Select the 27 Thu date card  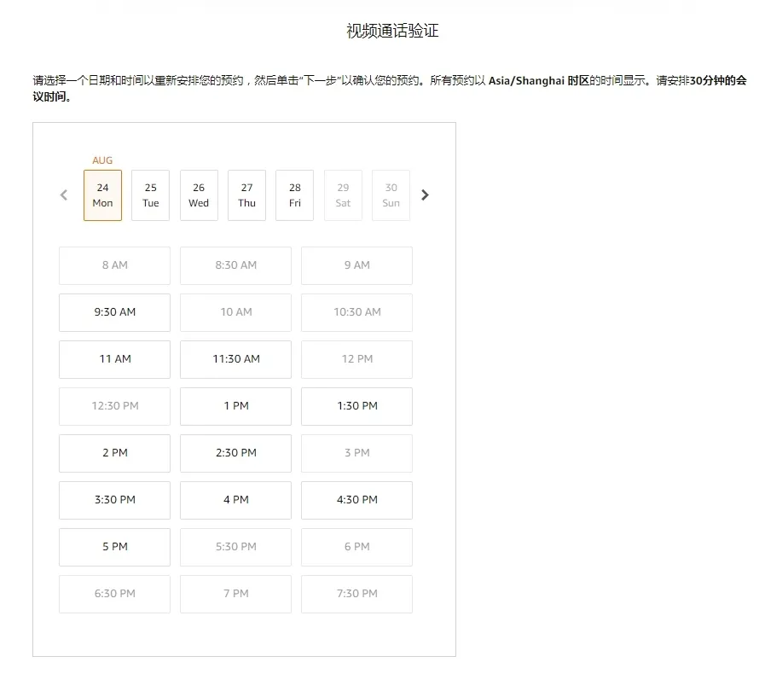click(246, 195)
